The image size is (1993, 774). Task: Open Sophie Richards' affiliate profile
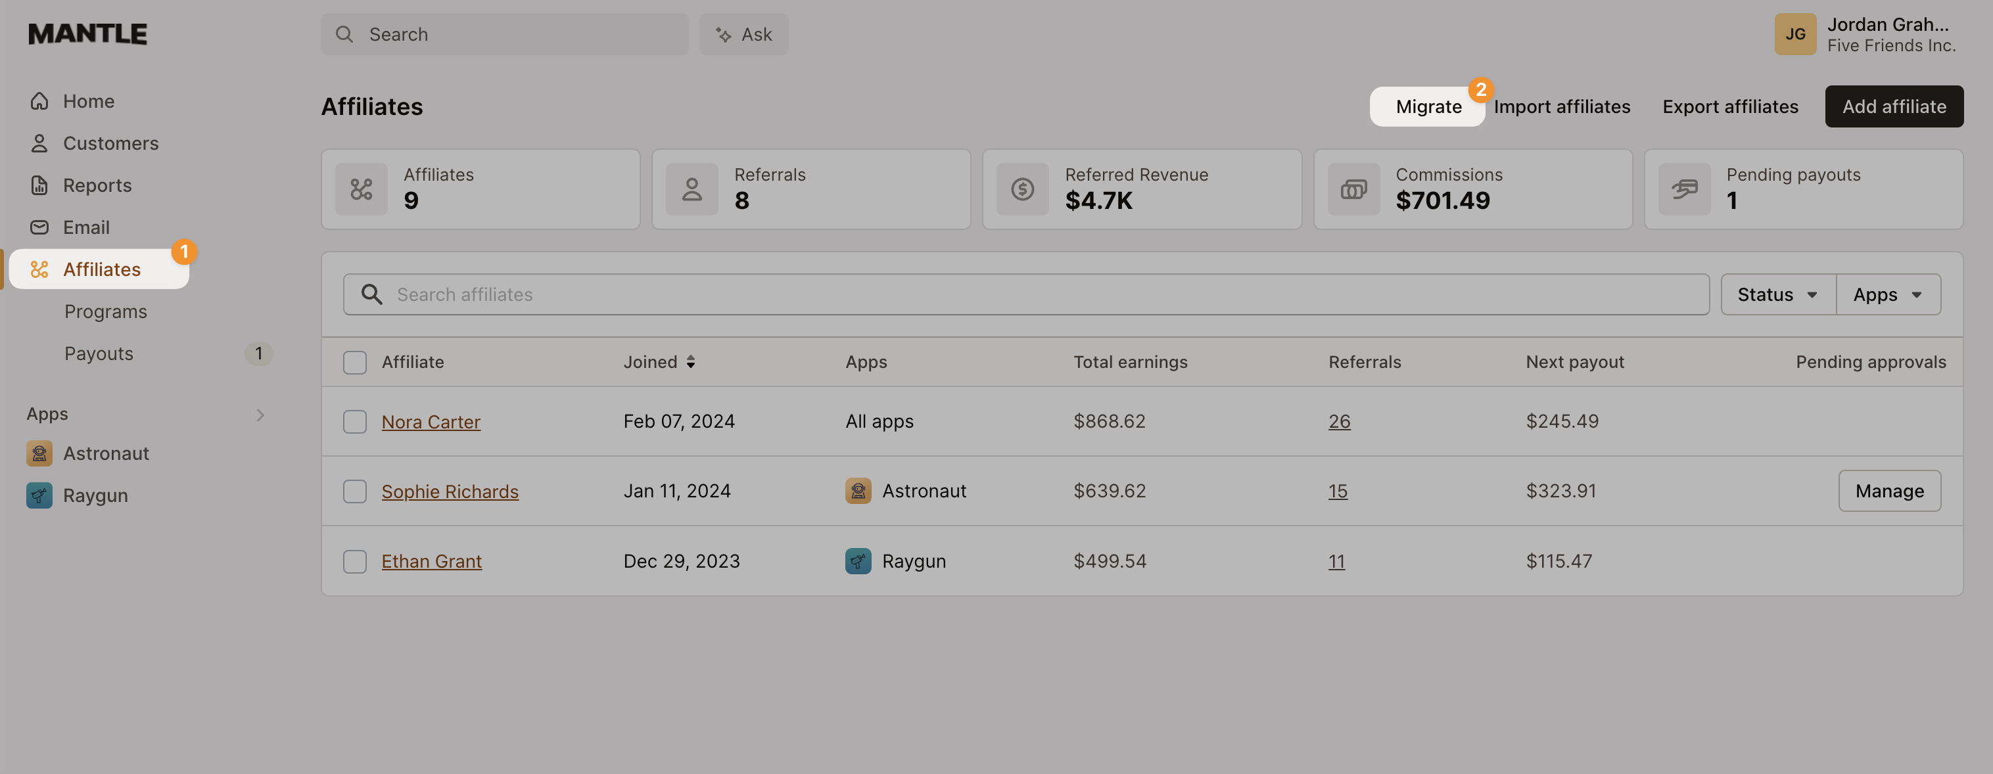point(450,491)
